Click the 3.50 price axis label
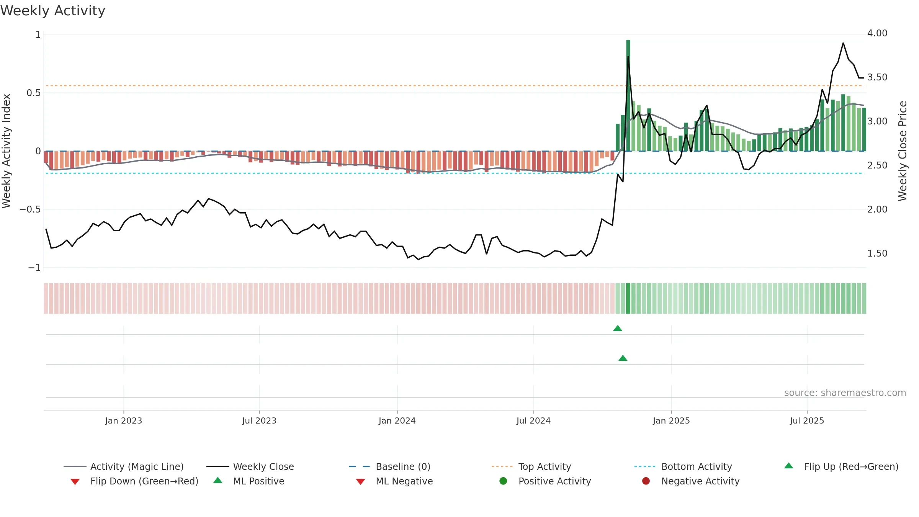The image size is (919, 517). click(x=877, y=77)
